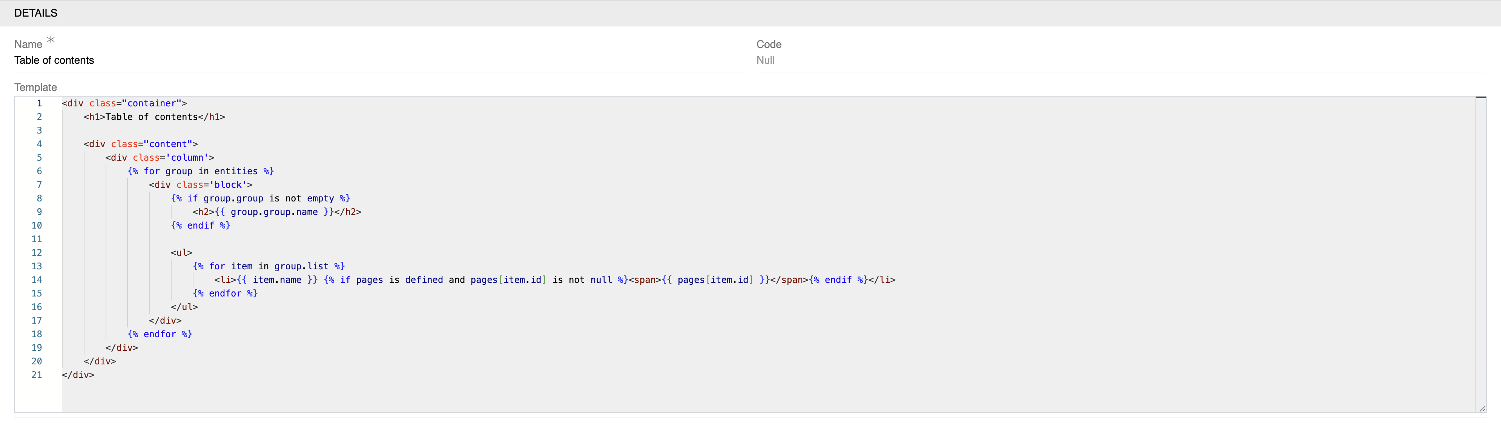The height and width of the screenshot is (427, 1501).
Task: Click the endfor tag on line 18
Action: [160, 334]
